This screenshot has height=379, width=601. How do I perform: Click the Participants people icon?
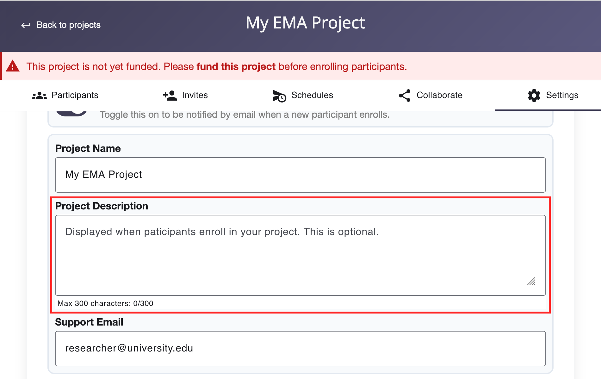[39, 95]
